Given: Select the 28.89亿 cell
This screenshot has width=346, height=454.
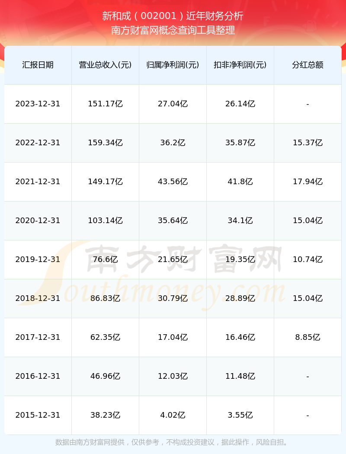Looking at the screenshot, I should pos(240,298).
